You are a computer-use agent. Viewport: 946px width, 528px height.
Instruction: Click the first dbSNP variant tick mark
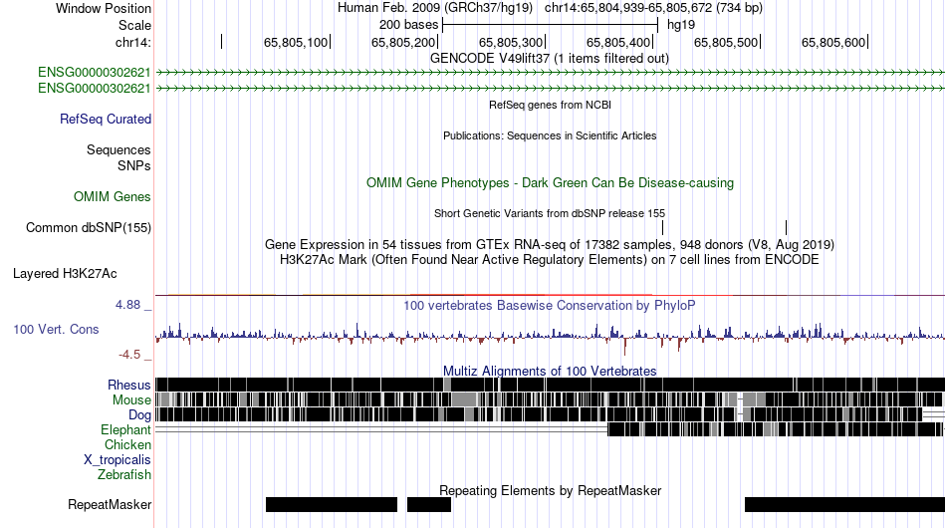(x=662, y=227)
